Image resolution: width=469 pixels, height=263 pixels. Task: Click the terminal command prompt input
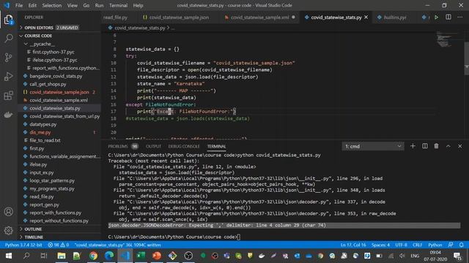click(239, 237)
